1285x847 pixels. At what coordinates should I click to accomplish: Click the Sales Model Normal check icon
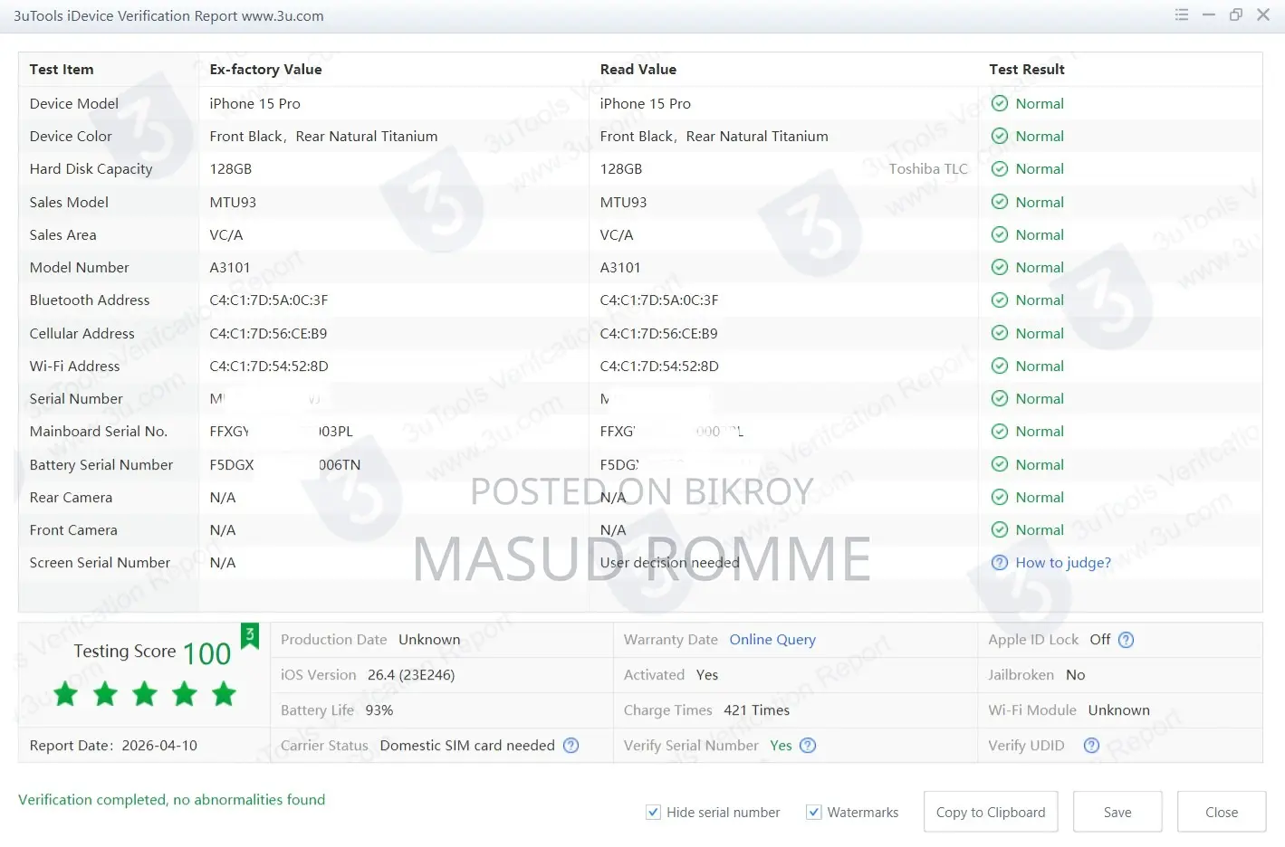point(1000,203)
